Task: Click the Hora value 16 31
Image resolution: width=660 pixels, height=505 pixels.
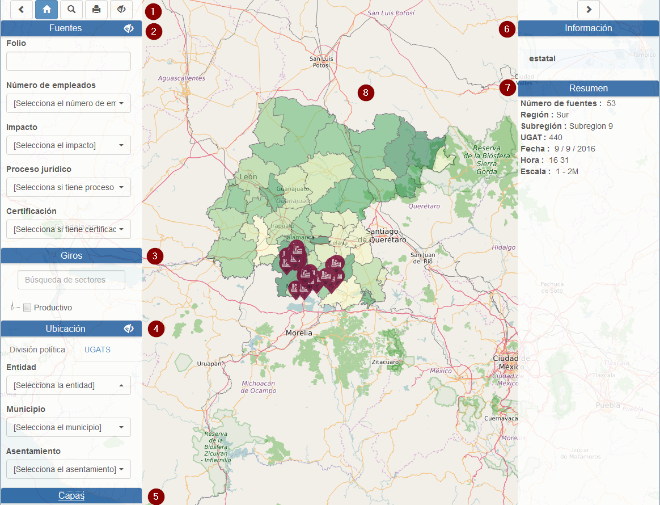Action: point(559,160)
